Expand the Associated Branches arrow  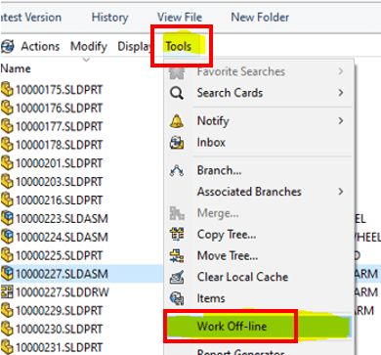click(x=341, y=192)
